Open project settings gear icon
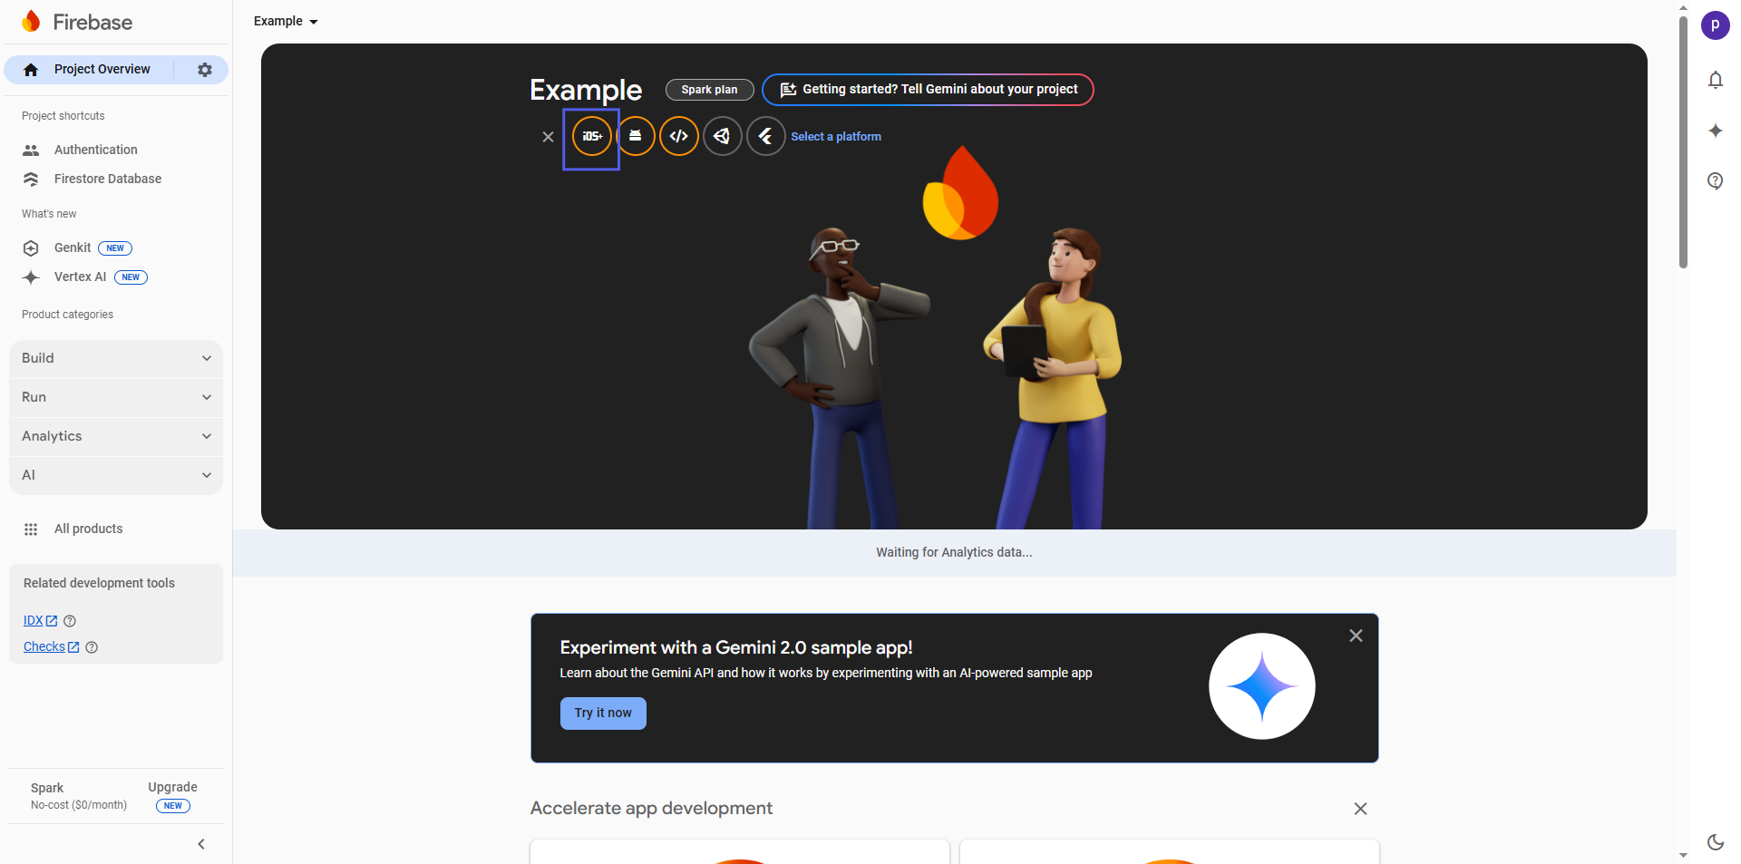 [205, 70]
